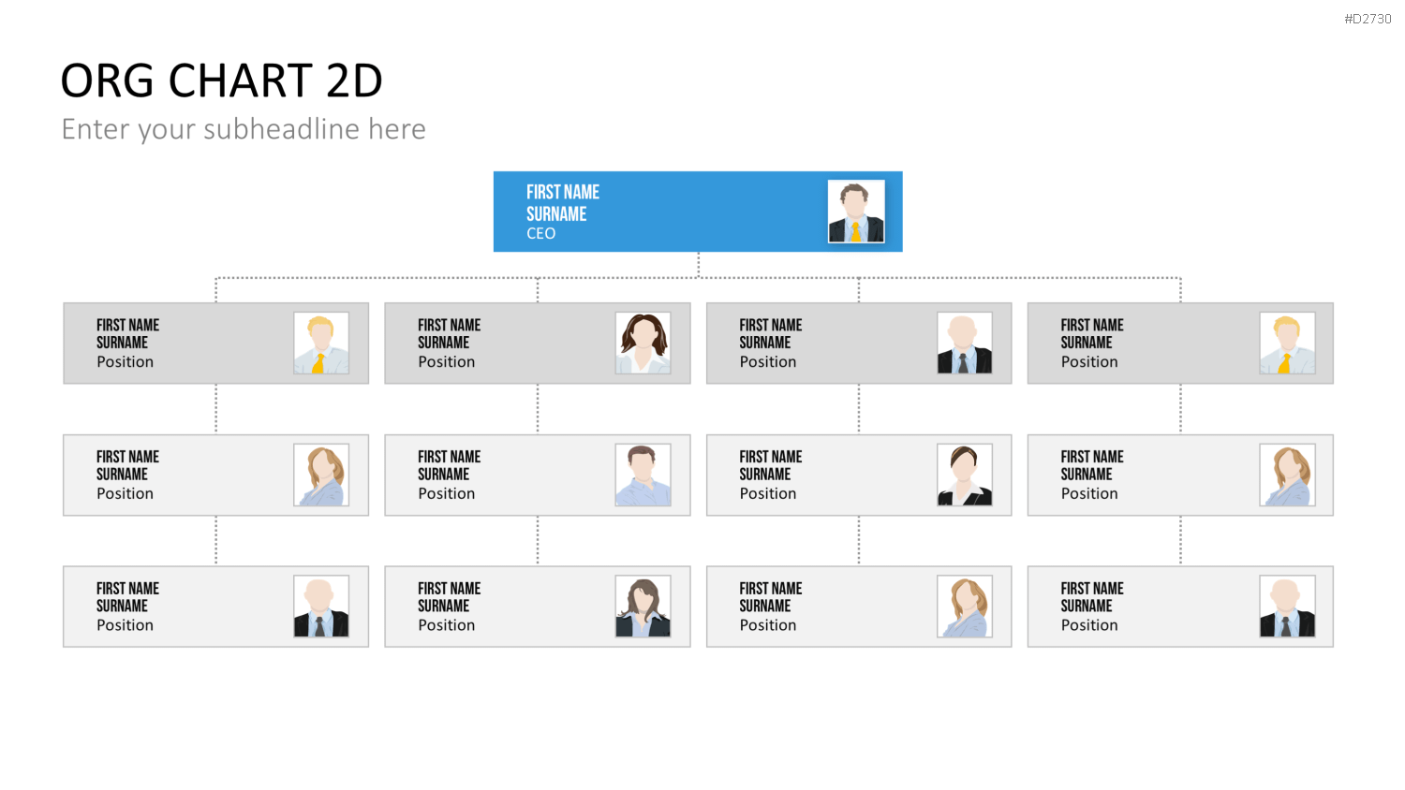
Task: Click "FIRST NAME" in the bottom-right card
Action: (x=1092, y=589)
